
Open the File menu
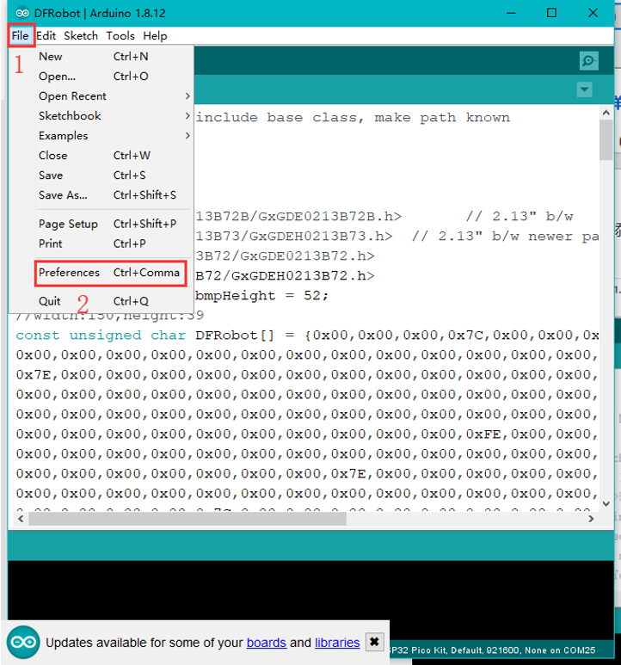coord(20,36)
